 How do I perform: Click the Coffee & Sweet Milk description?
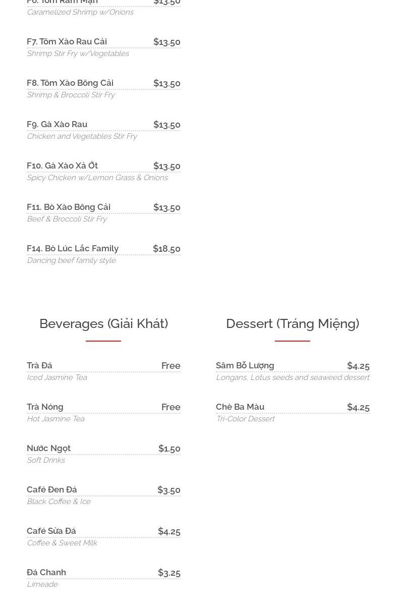[62, 543]
